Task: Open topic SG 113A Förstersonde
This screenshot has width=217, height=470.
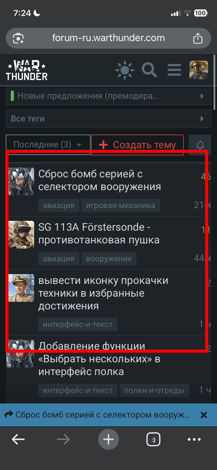Action: [99, 234]
